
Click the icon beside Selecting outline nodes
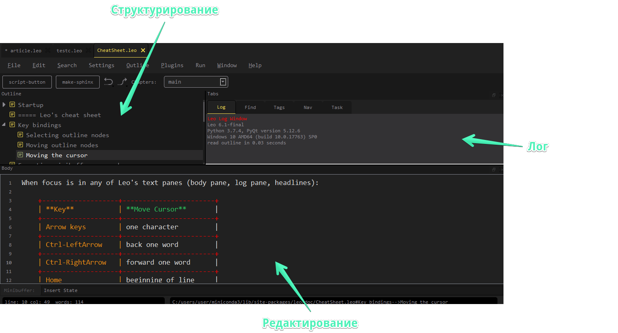click(x=20, y=135)
